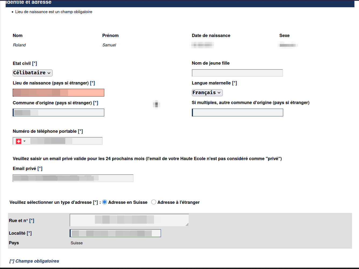Open the phone country code dropdown arrow
Viewport: 359px width, 269px height.
24,141
